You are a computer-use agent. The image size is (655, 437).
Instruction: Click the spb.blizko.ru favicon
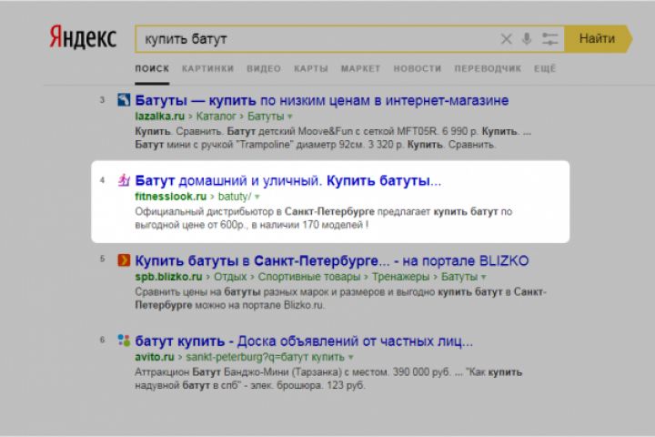point(124,260)
